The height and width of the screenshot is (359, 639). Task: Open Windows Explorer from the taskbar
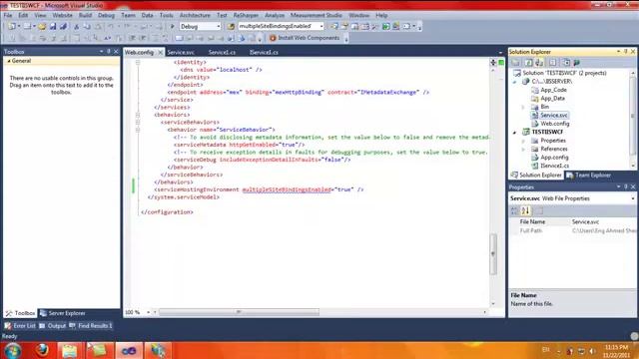click(x=70, y=350)
